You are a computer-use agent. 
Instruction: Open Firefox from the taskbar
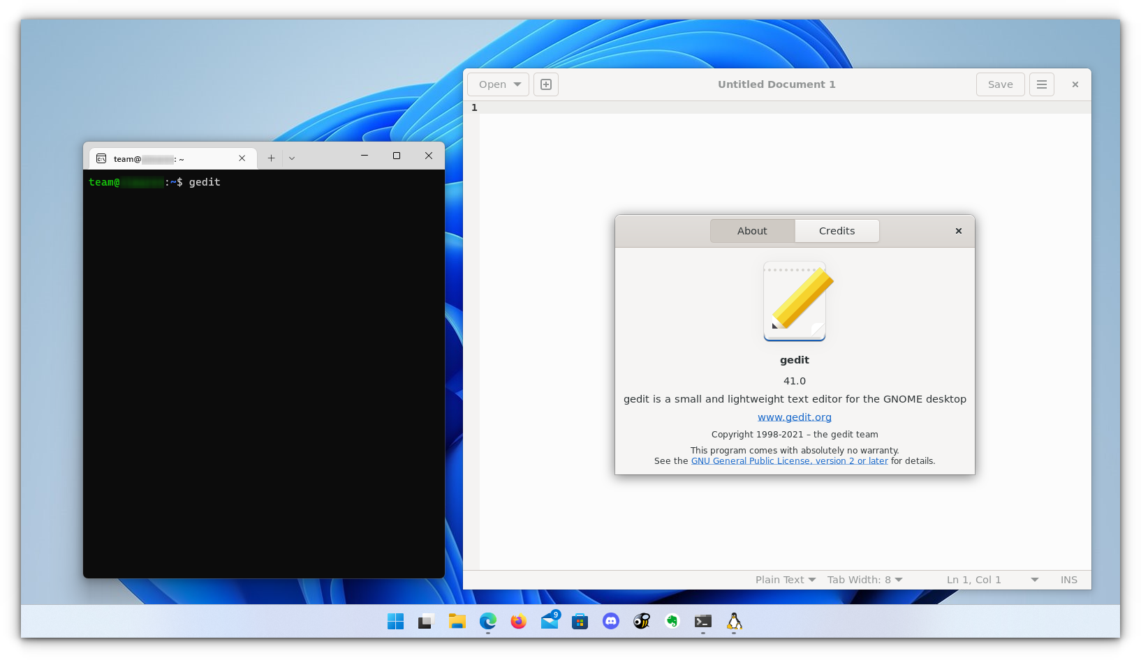point(518,621)
